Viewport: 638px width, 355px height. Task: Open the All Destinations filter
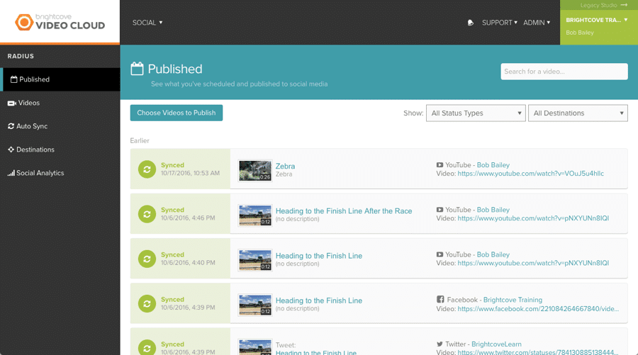pos(578,113)
